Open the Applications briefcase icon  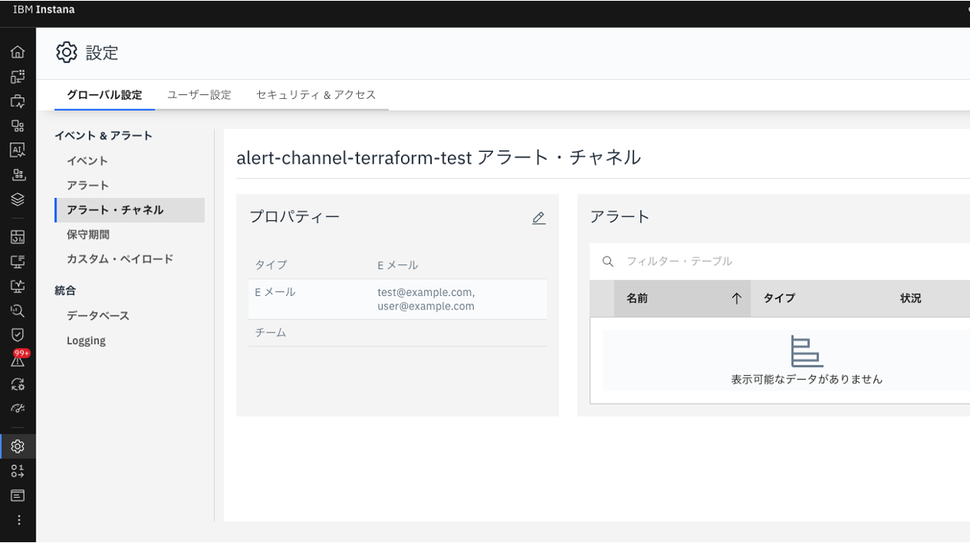pyautogui.click(x=17, y=101)
